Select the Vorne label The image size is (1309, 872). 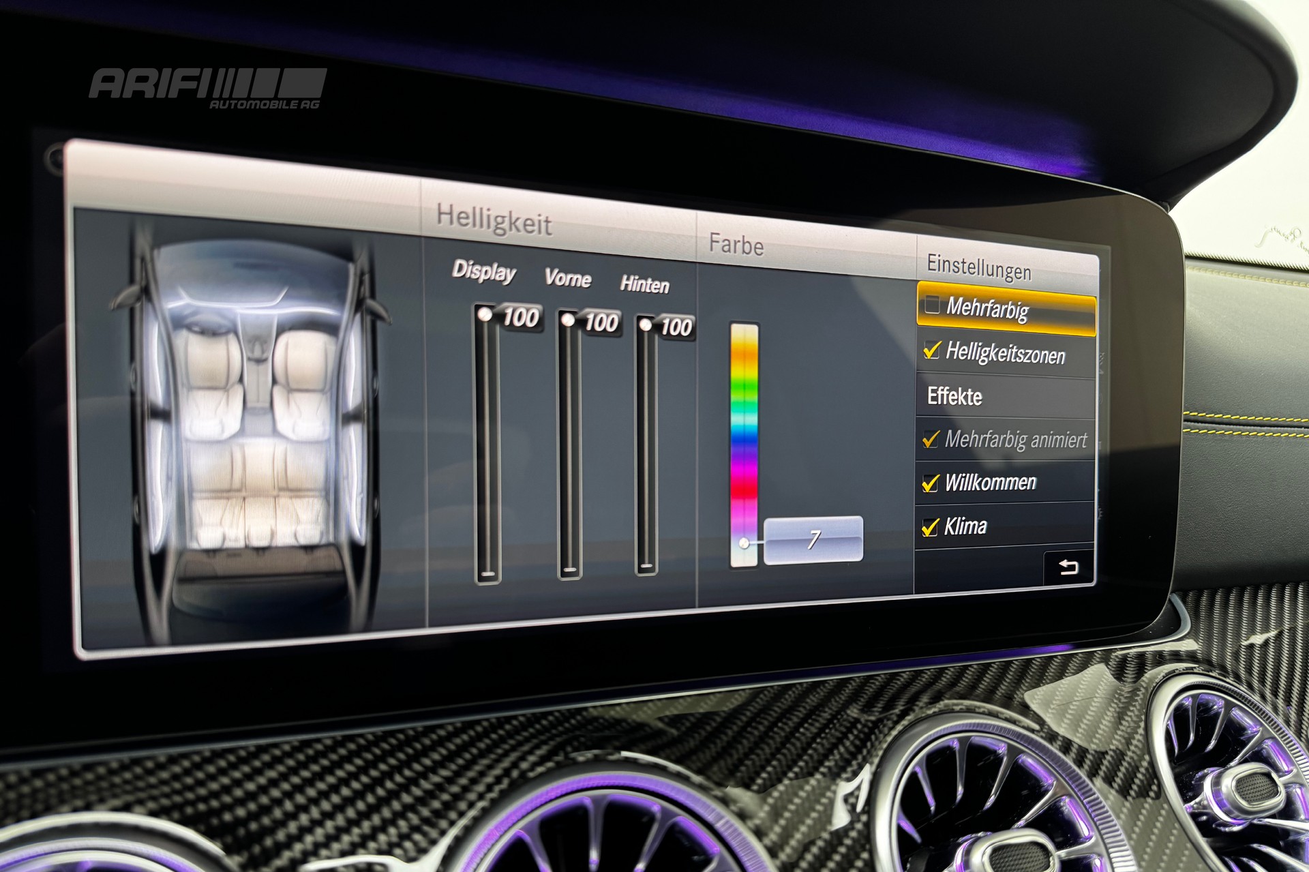568,277
